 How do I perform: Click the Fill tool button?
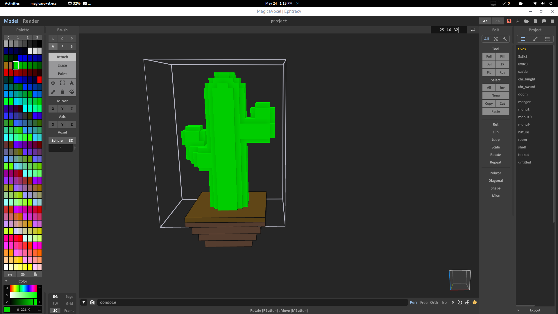pos(502,56)
